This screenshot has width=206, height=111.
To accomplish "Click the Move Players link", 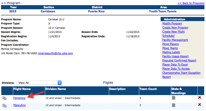I will click(170, 44).
